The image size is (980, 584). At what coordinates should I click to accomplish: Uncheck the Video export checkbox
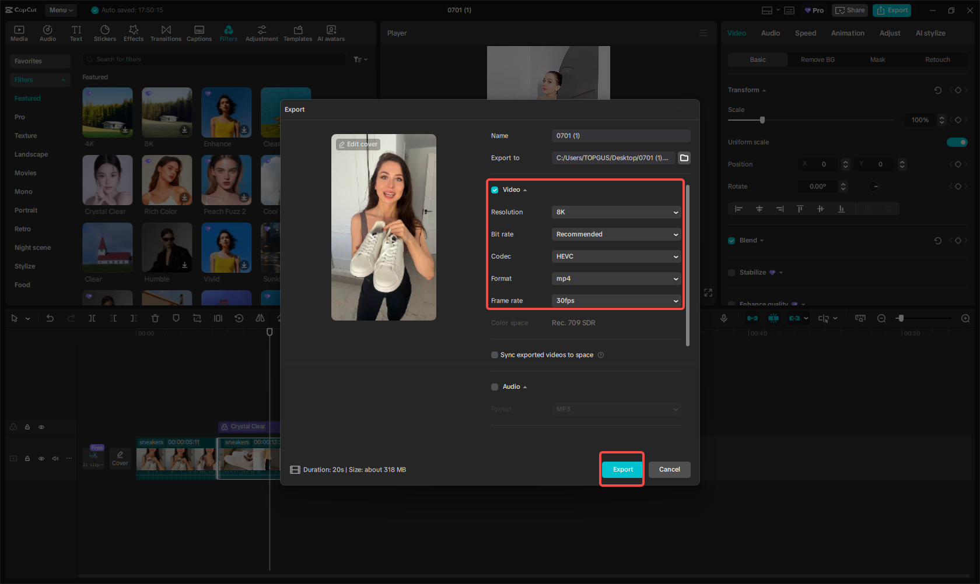click(495, 190)
